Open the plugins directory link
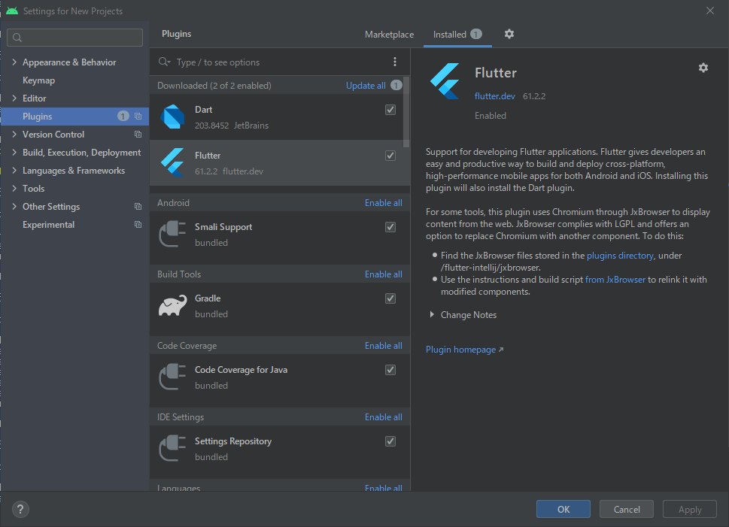The height and width of the screenshot is (527, 729). (x=620, y=255)
